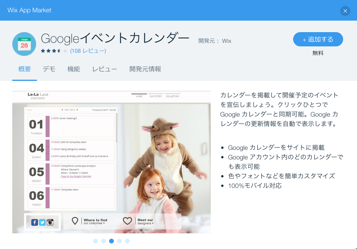Click the La-La Land Costumes logo
This screenshot has width=357, height=249.
coord(38,96)
